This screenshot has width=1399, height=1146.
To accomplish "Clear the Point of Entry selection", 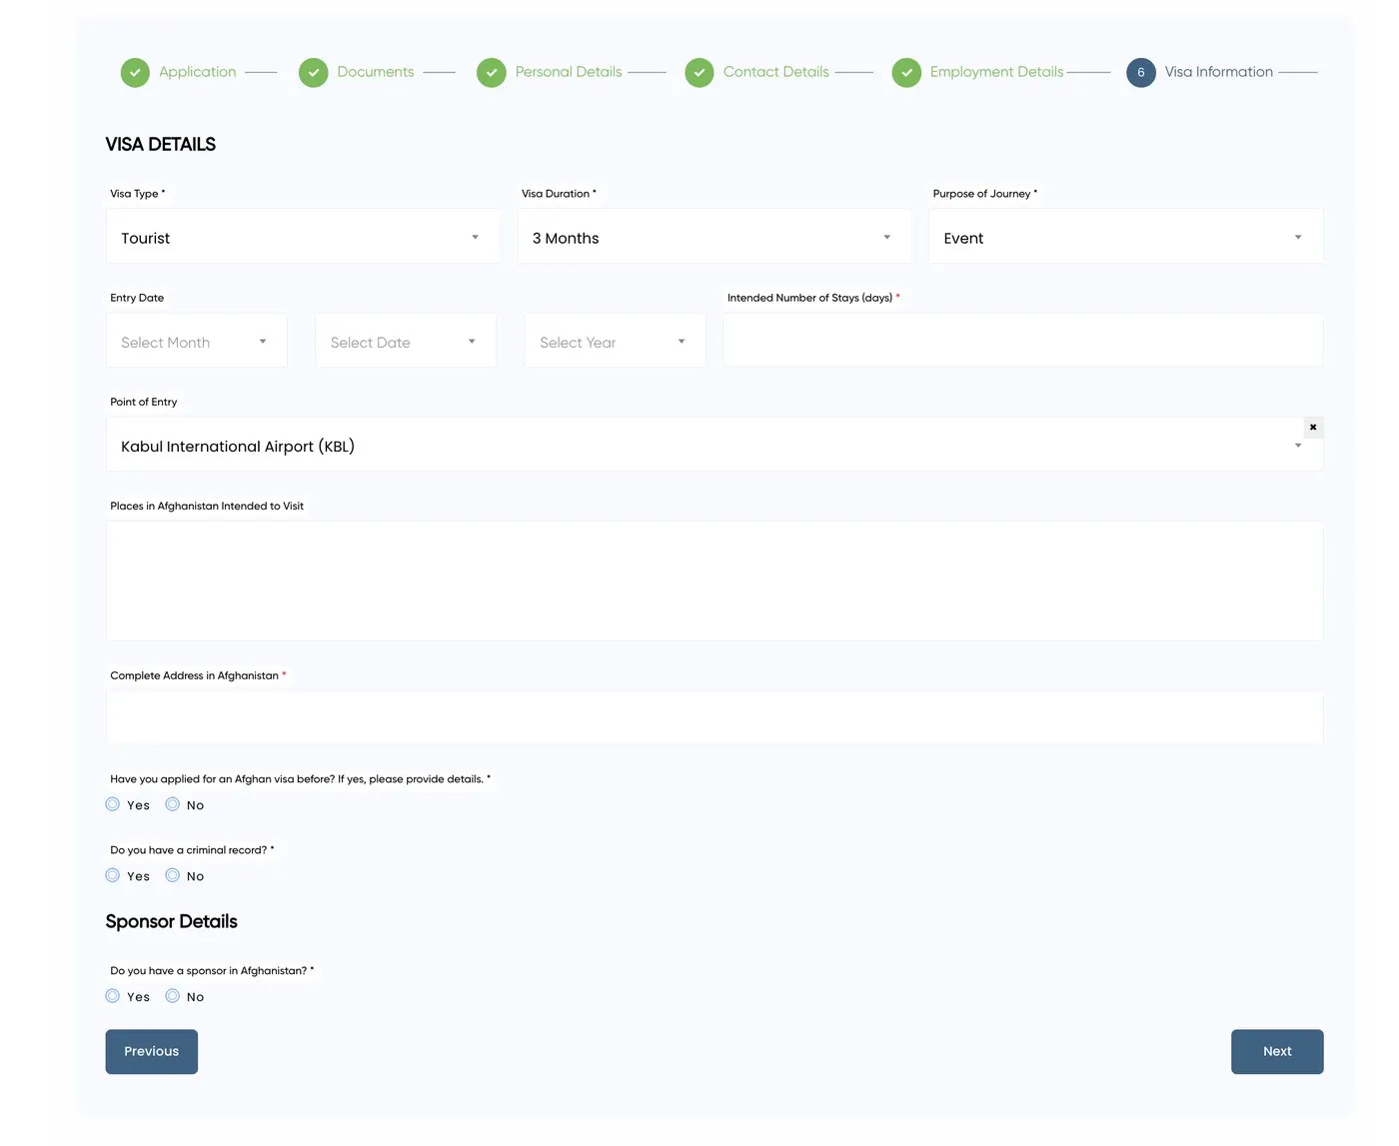I will [1313, 428].
